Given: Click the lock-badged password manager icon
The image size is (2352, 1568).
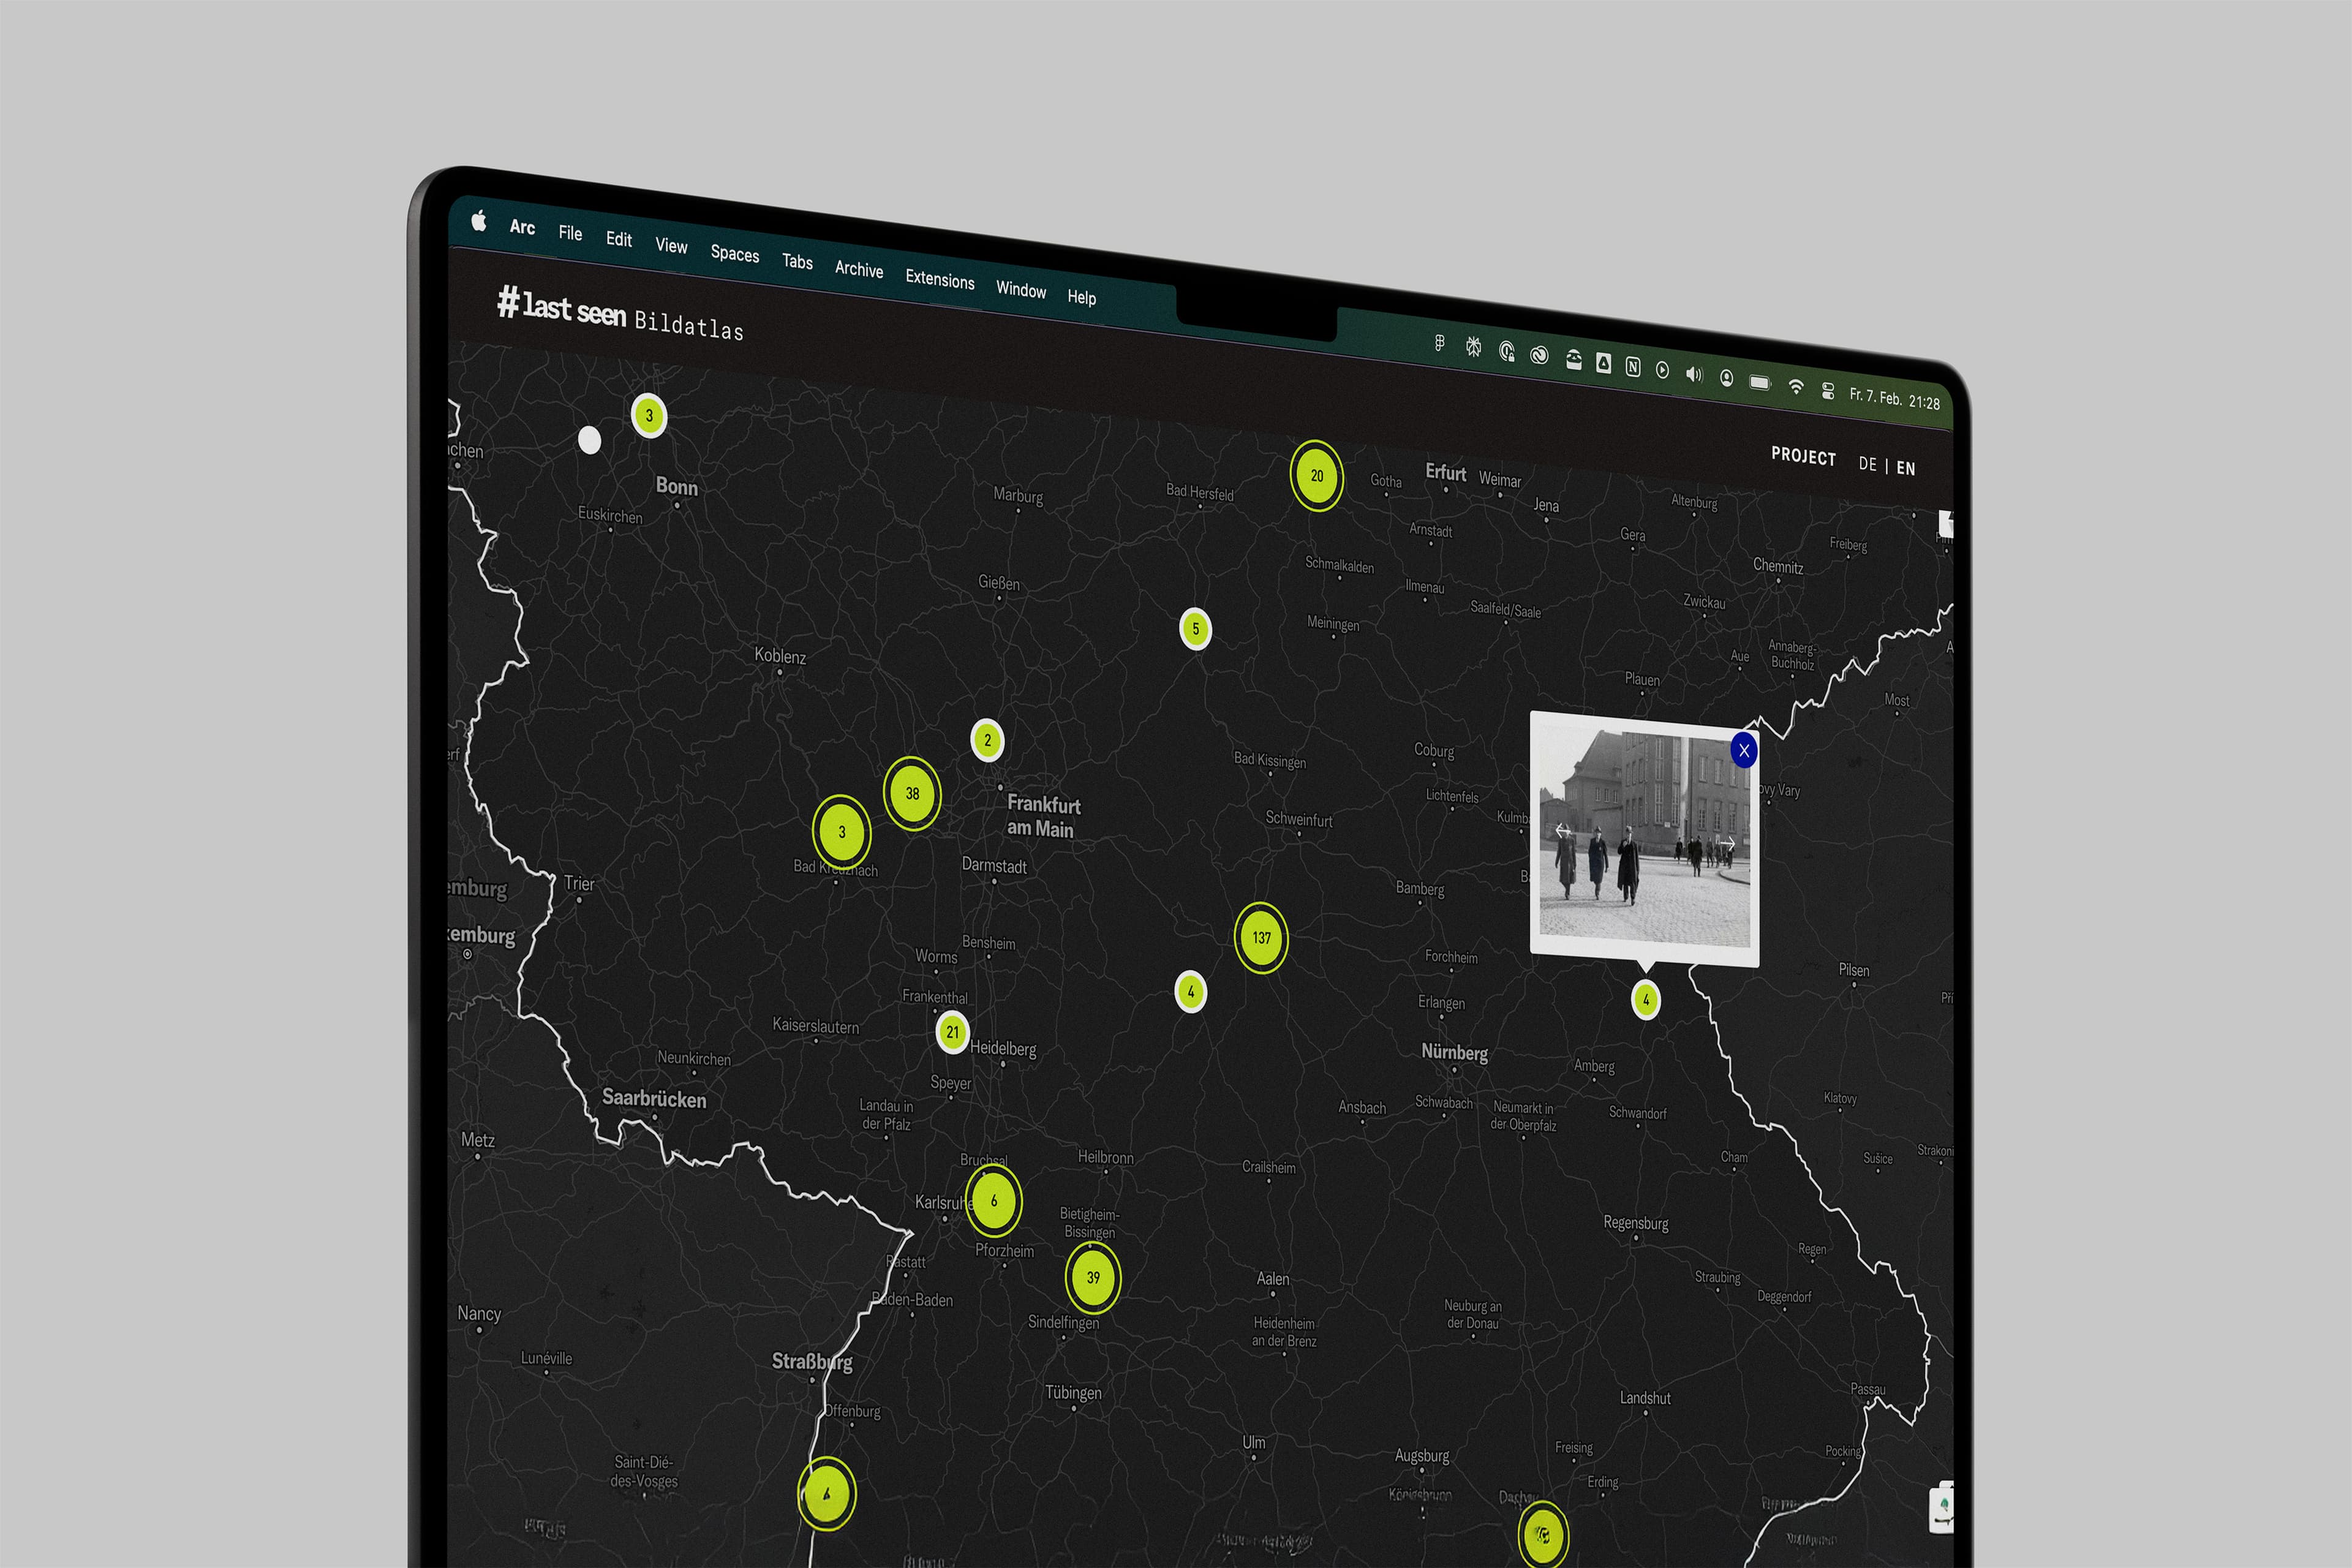Looking at the screenshot, I should (1507, 351).
